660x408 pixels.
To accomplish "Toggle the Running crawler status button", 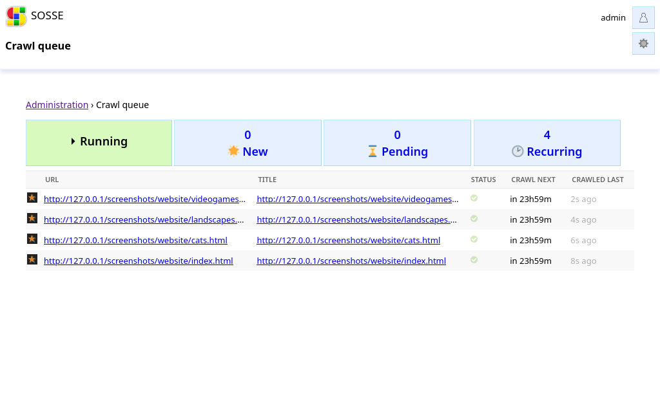I will (99, 143).
